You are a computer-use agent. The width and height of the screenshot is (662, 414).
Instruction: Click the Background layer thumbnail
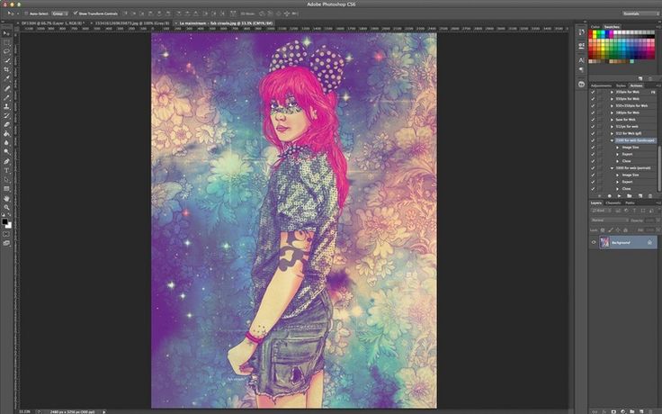click(604, 242)
